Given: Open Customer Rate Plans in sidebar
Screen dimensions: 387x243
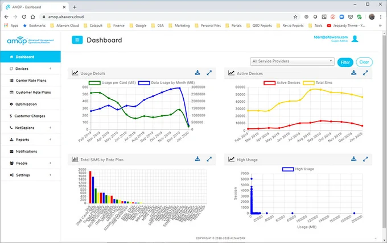Looking at the screenshot, I should [x=30, y=93].
